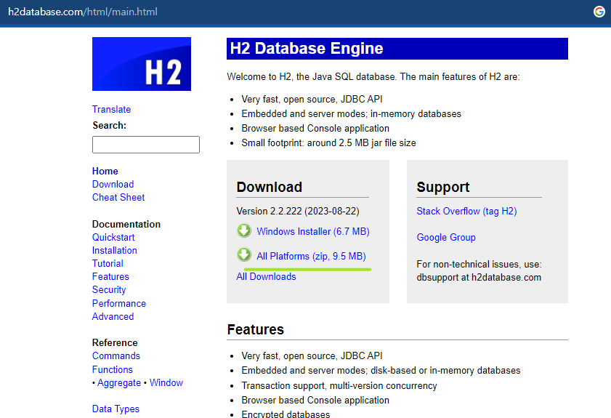Image resolution: width=611 pixels, height=418 pixels.
Task: Open the Tutorial link
Action: (108, 264)
